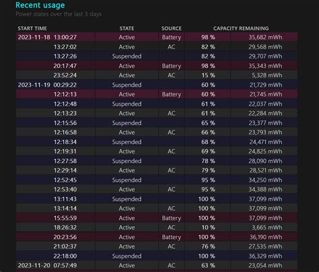Click the 12:19:31 time entry
The width and height of the screenshot is (319, 272).
(x=65, y=151)
